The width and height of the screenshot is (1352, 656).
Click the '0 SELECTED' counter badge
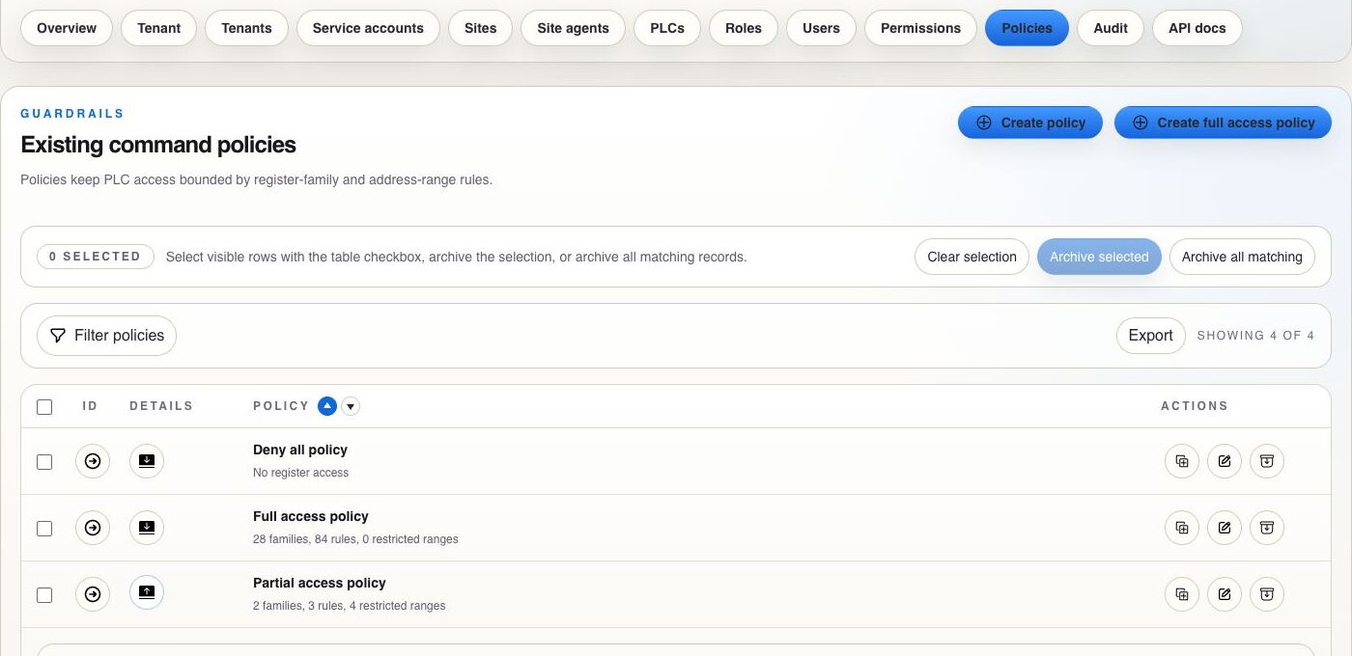pyautogui.click(x=96, y=257)
